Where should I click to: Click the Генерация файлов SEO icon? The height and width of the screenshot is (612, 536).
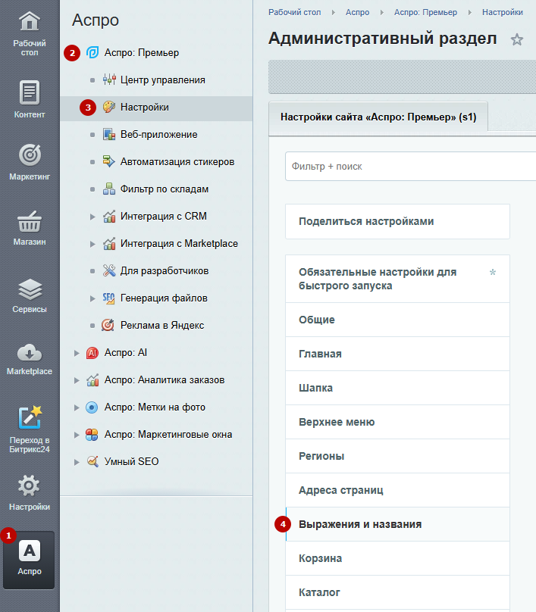click(x=109, y=298)
